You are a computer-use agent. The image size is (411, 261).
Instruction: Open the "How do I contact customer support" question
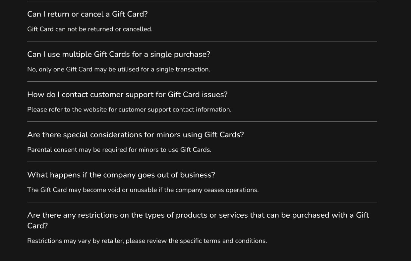[127, 95]
